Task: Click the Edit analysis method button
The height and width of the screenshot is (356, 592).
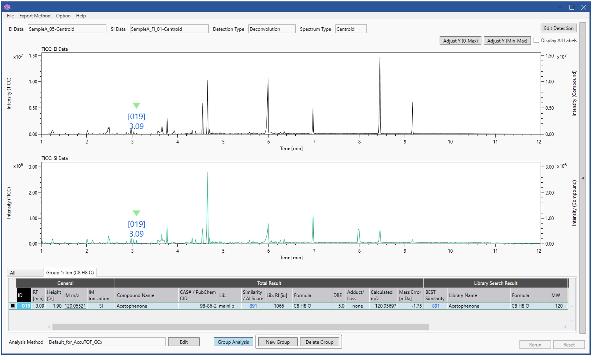Action: coord(184,342)
